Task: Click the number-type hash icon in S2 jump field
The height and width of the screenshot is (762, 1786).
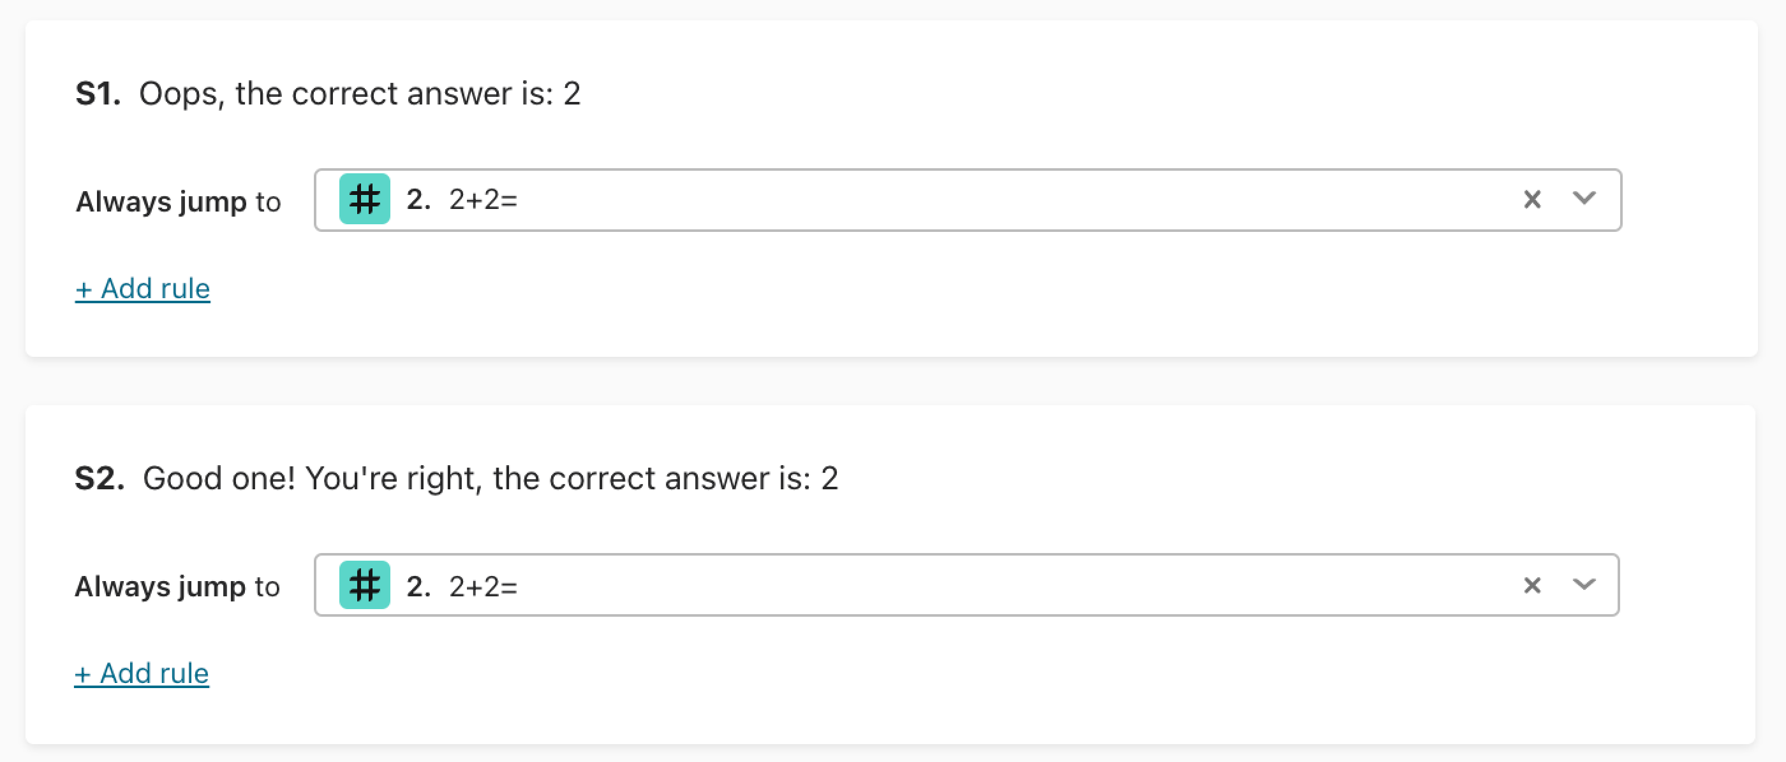Action: pos(364,585)
